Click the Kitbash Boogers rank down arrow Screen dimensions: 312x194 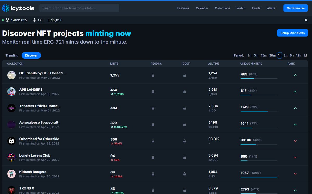click(295, 174)
